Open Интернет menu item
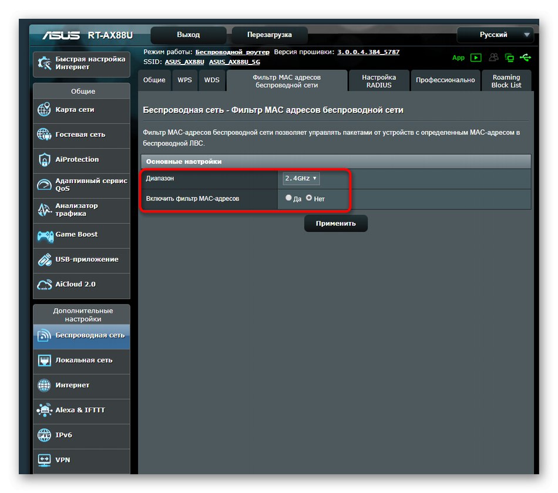 (82, 386)
